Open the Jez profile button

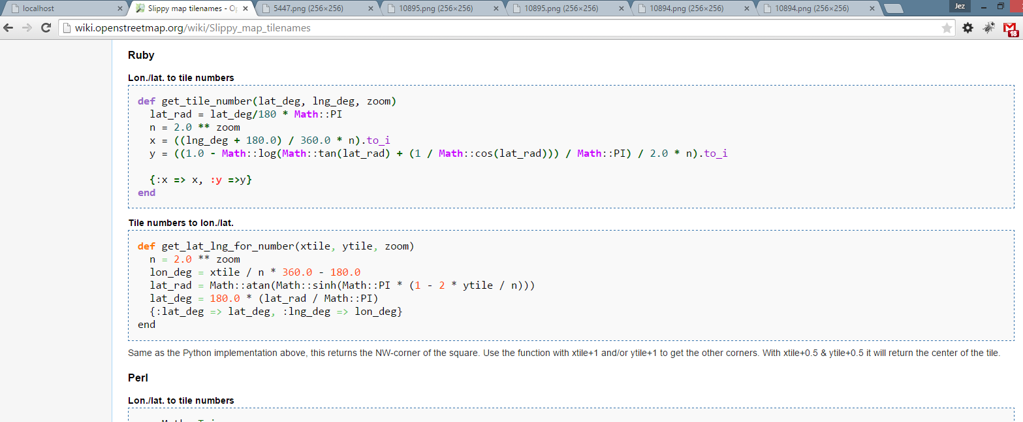coord(960,6)
